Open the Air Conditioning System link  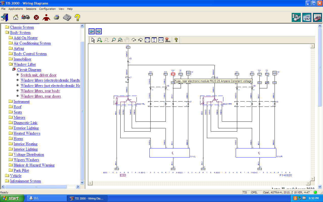pyautogui.click(x=32, y=43)
